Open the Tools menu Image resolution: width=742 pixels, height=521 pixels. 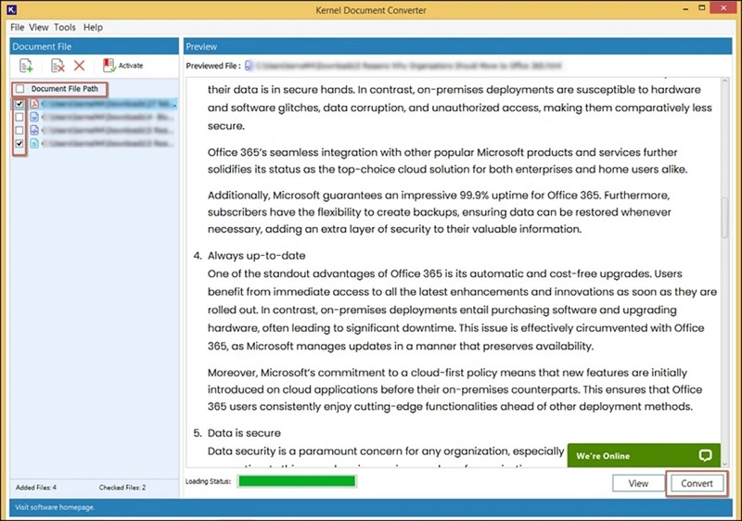pyautogui.click(x=65, y=28)
